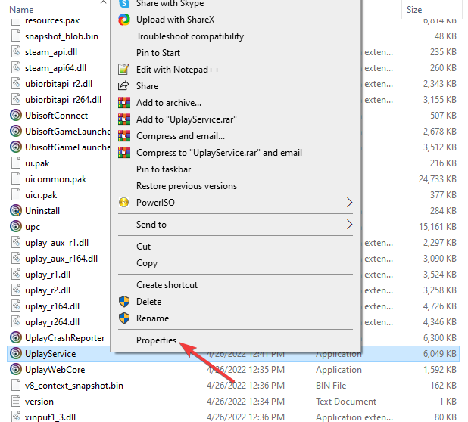The height and width of the screenshot is (422, 468).
Task: Click the UplayCrashReporter application icon
Action: coord(16,337)
